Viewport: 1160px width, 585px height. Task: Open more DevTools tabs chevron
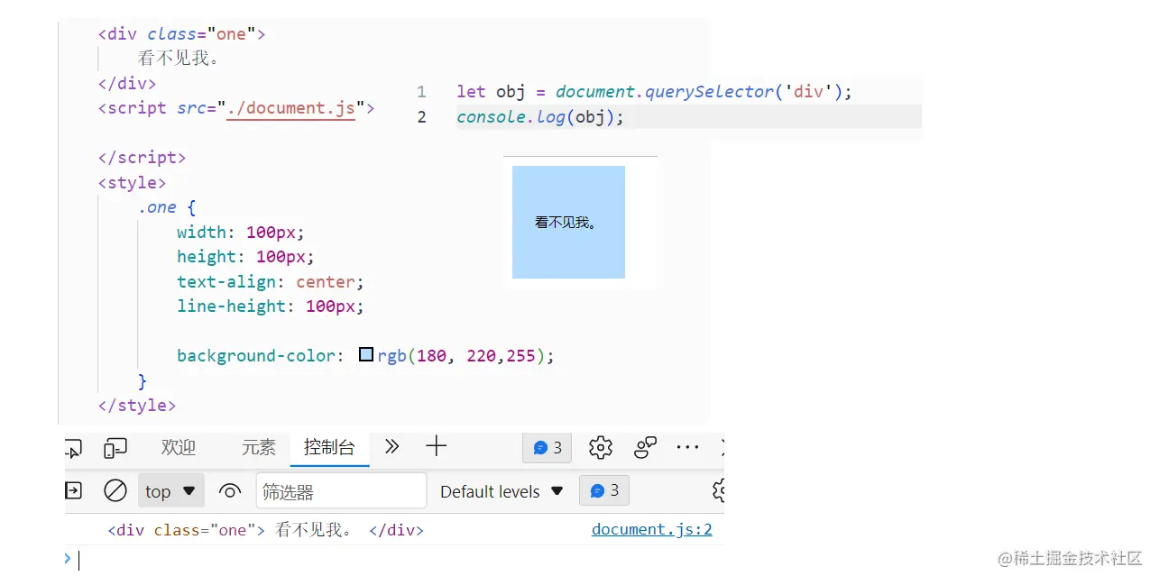(x=391, y=446)
